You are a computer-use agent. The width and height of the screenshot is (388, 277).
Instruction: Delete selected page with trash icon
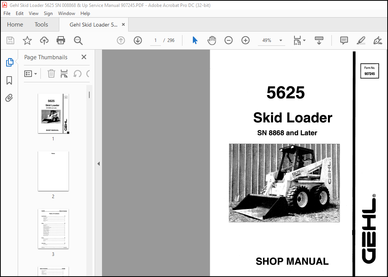(x=51, y=74)
